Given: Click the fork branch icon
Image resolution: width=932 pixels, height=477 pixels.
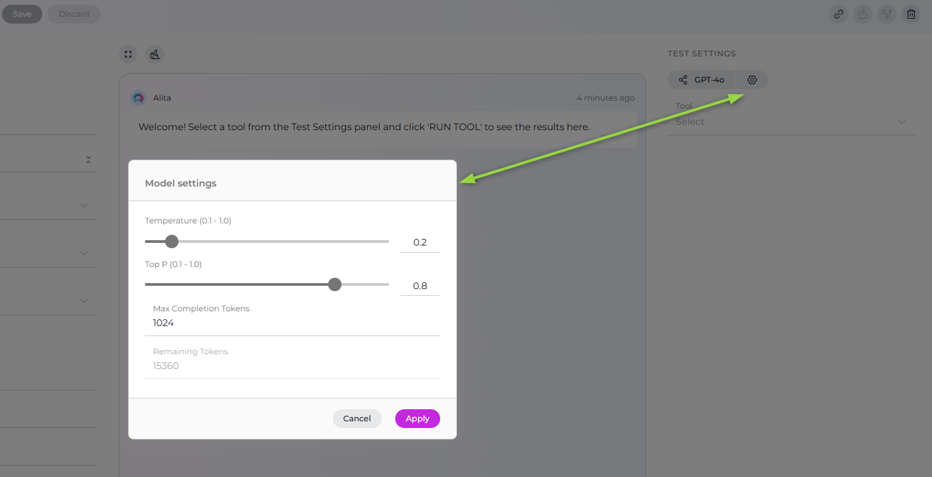Looking at the screenshot, I should [886, 14].
